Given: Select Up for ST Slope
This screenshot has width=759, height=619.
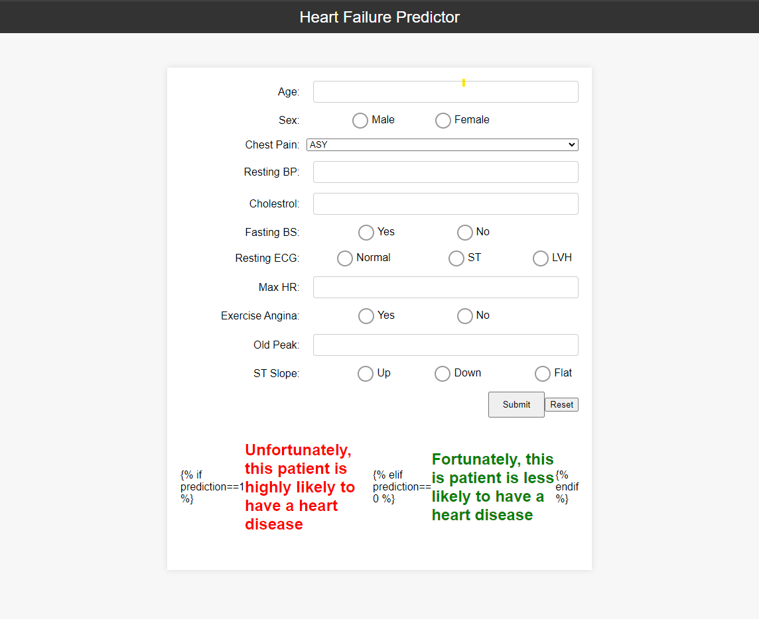Looking at the screenshot, I should [x=366, y=374].
